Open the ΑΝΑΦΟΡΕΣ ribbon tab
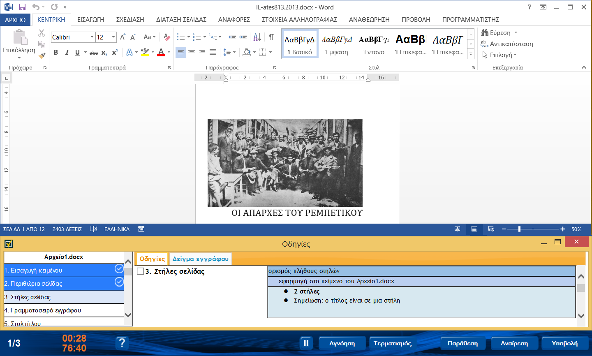 (234, 20)
